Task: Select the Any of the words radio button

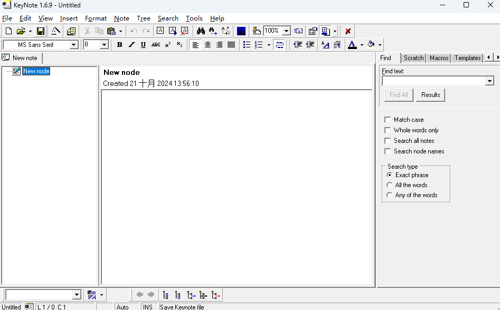Action: 390,195
